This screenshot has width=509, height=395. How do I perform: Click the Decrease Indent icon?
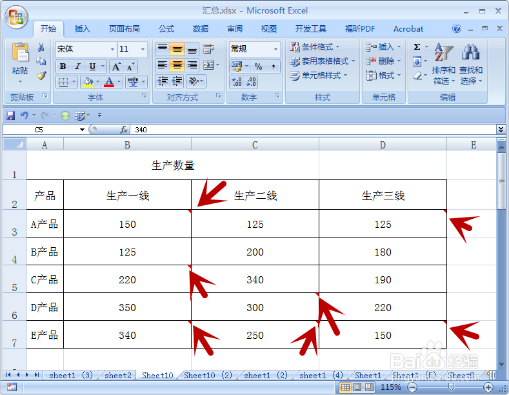pyautogui.click(x=163, y=81)
